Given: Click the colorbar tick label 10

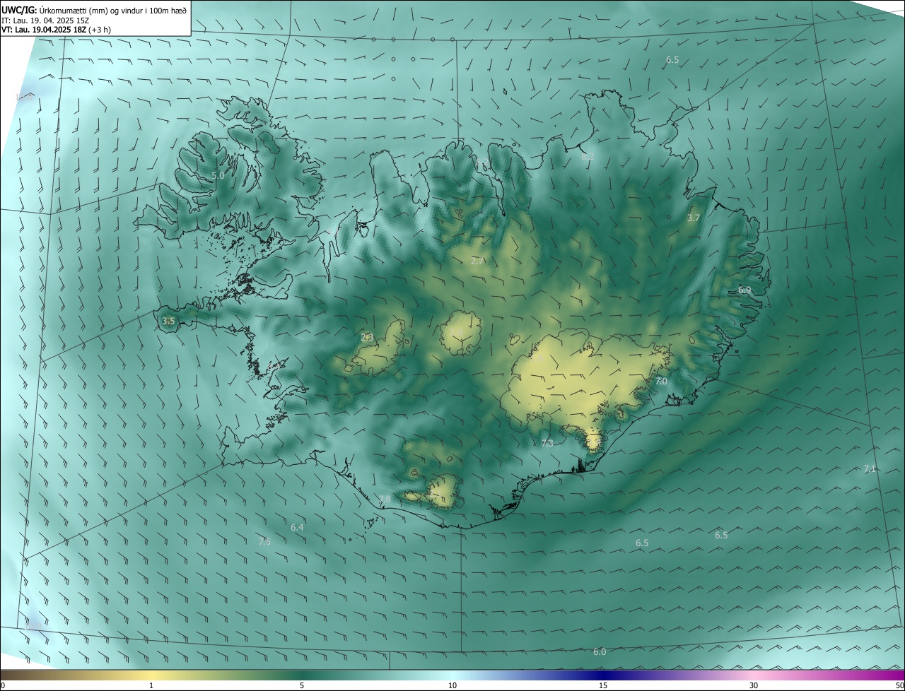Looking at the screenshot, I should click(452, 685).
